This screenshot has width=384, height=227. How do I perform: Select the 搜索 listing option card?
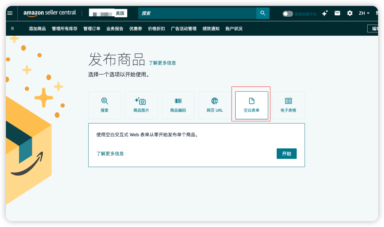coord(105,105)
